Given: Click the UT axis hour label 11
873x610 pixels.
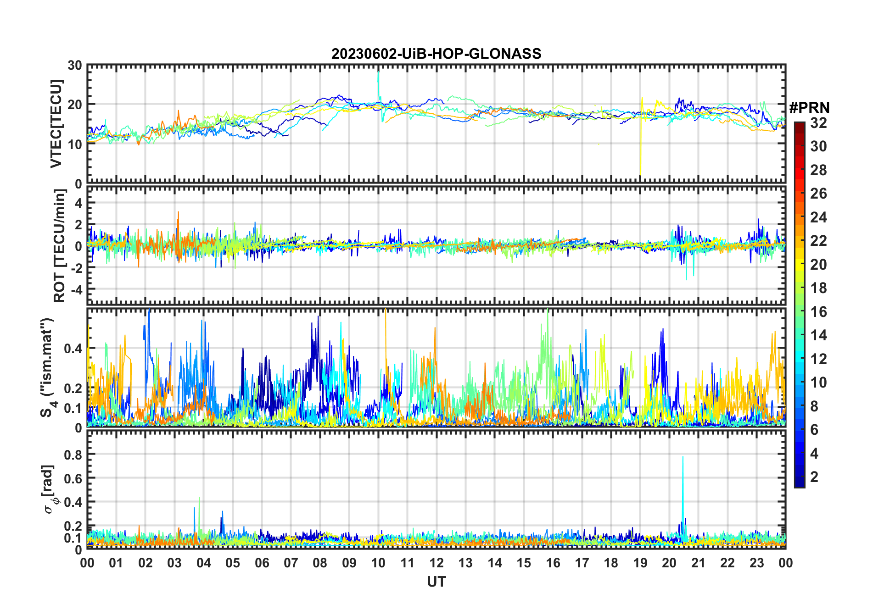Looking at the screenshot, I should click(408, 563).
